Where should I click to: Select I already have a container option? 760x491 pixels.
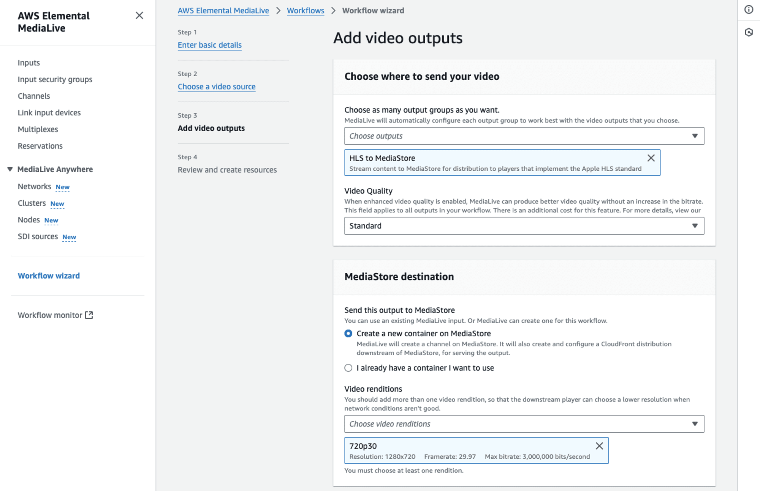tap(348, 368)
